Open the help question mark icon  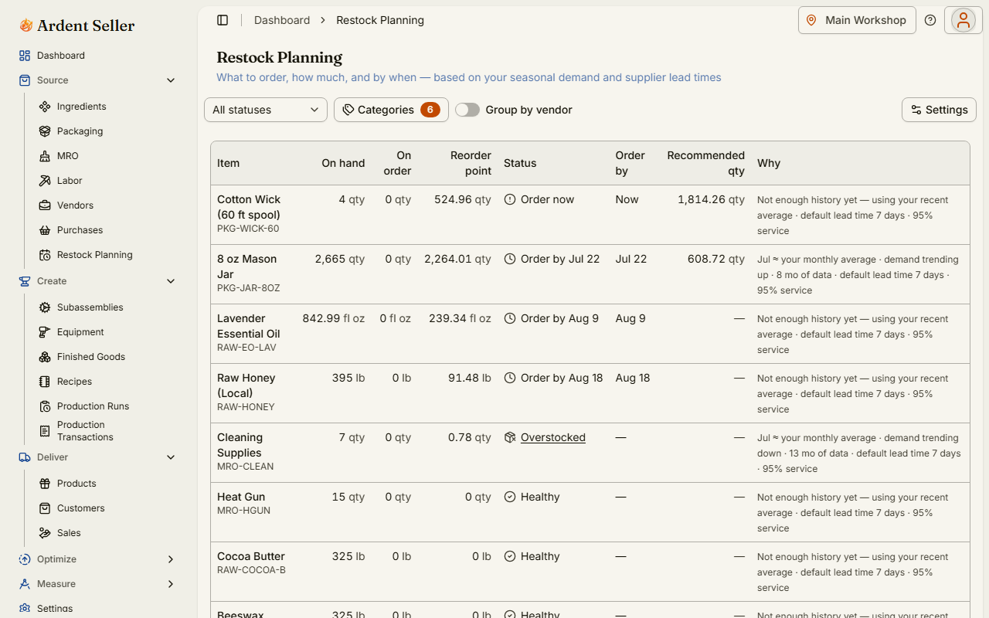click(x=930, y=20)
